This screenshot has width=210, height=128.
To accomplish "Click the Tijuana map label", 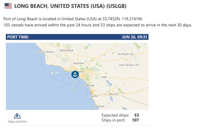I will coord(93,96).
